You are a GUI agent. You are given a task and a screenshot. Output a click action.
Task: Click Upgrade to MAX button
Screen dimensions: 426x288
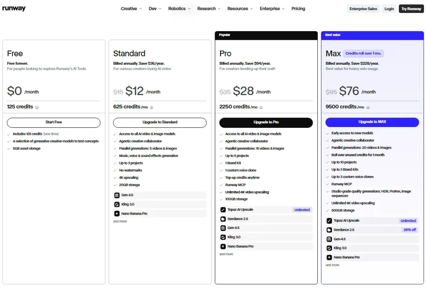pos(372,122)
